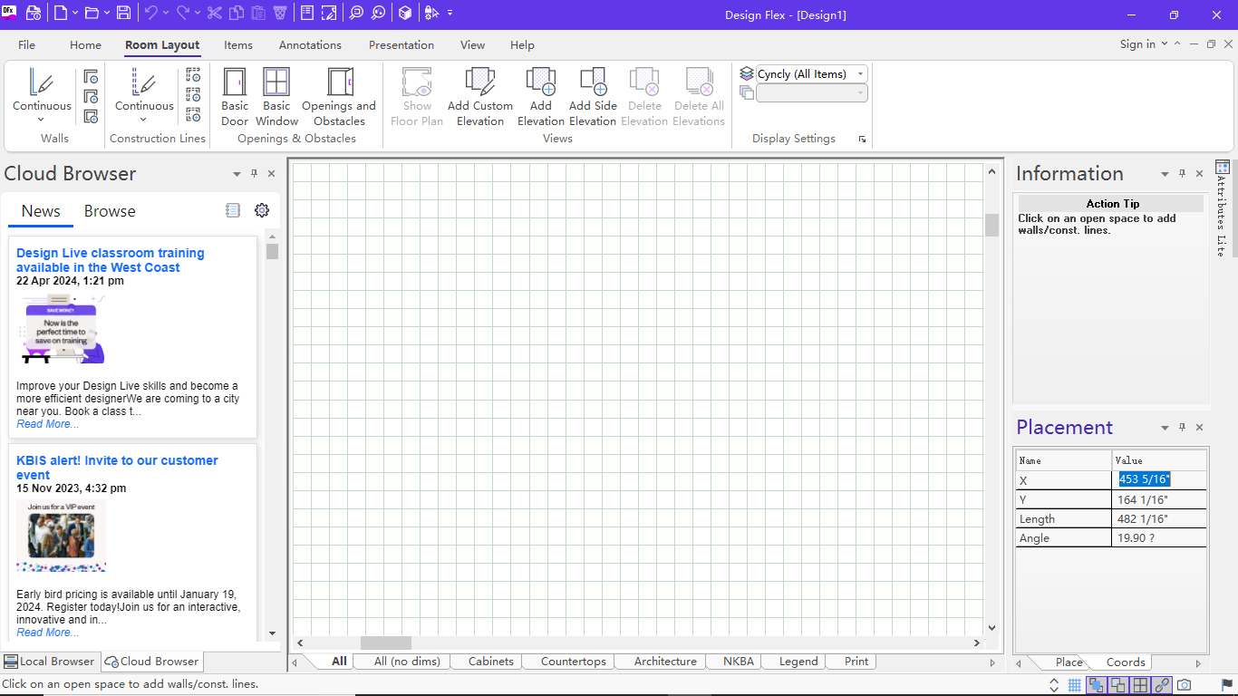This screenshot has width=1238, height=696.
Task: Switch to the Cabinets view tab
Action: [491, 662]
